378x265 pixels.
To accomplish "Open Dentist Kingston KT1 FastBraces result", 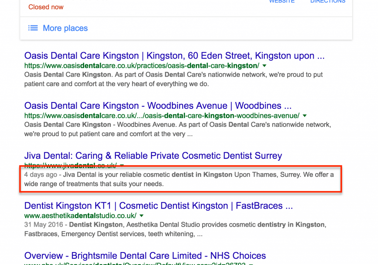I will [158, 206].
